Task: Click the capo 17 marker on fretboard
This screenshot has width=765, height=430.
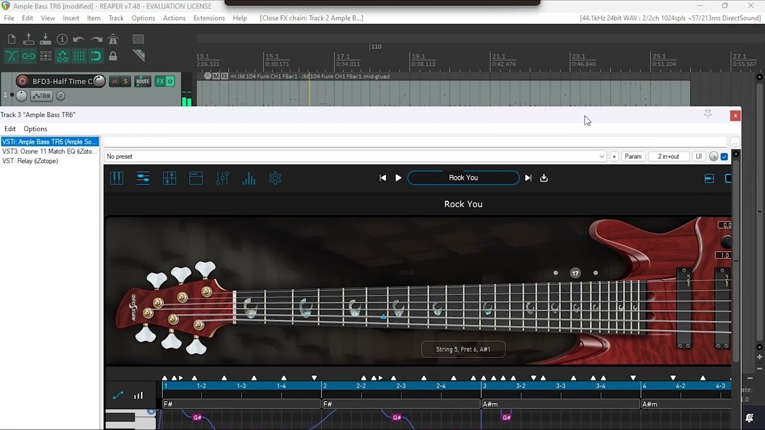Action: (575, 273)
